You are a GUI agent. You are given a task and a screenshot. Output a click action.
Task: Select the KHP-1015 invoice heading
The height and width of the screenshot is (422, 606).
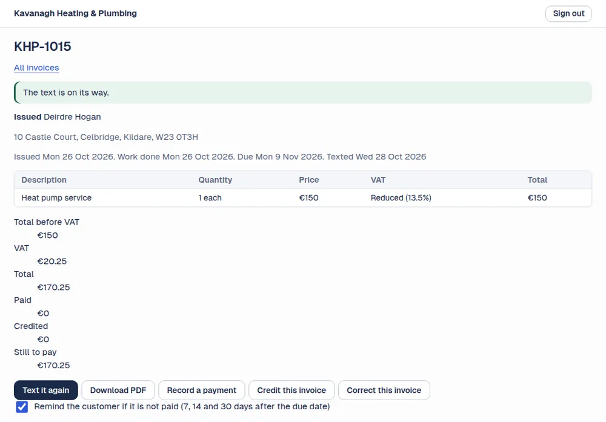pyautogui.click(x=42, y=47)
